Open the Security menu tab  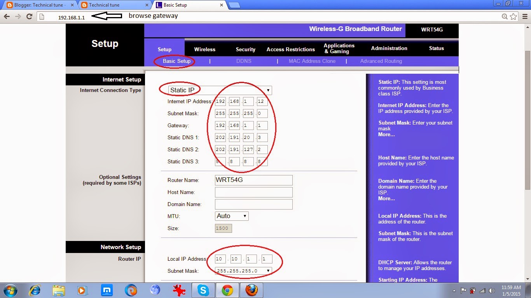[246, 49]
